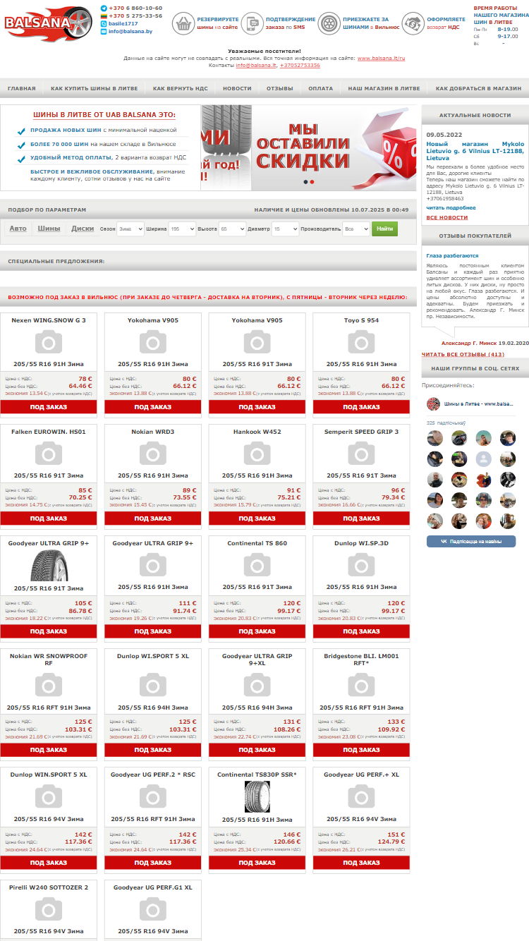Click placeholder camera image of Semperit SPEED GRIP 3
529x941 pixels.
point(361,454)
